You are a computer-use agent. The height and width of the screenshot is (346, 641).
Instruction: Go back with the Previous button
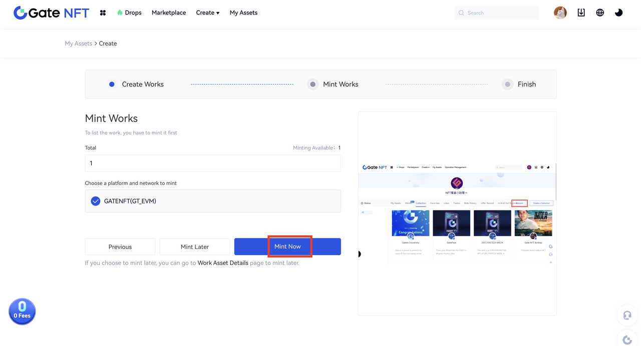(x=120, y=246)
